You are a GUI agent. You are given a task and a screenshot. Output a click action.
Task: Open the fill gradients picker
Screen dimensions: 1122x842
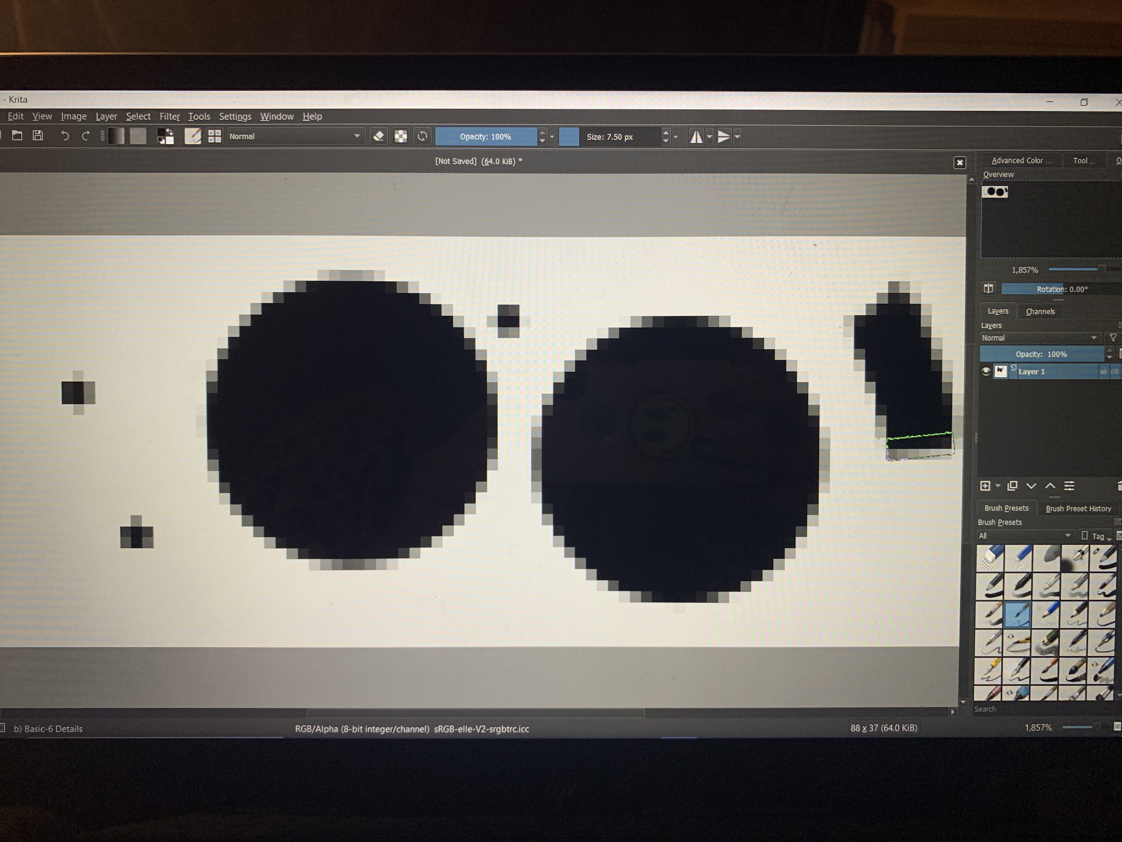(x=116, y=136)
